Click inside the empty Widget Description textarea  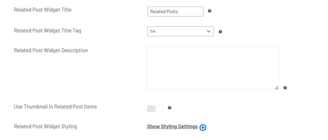[213, 68]
